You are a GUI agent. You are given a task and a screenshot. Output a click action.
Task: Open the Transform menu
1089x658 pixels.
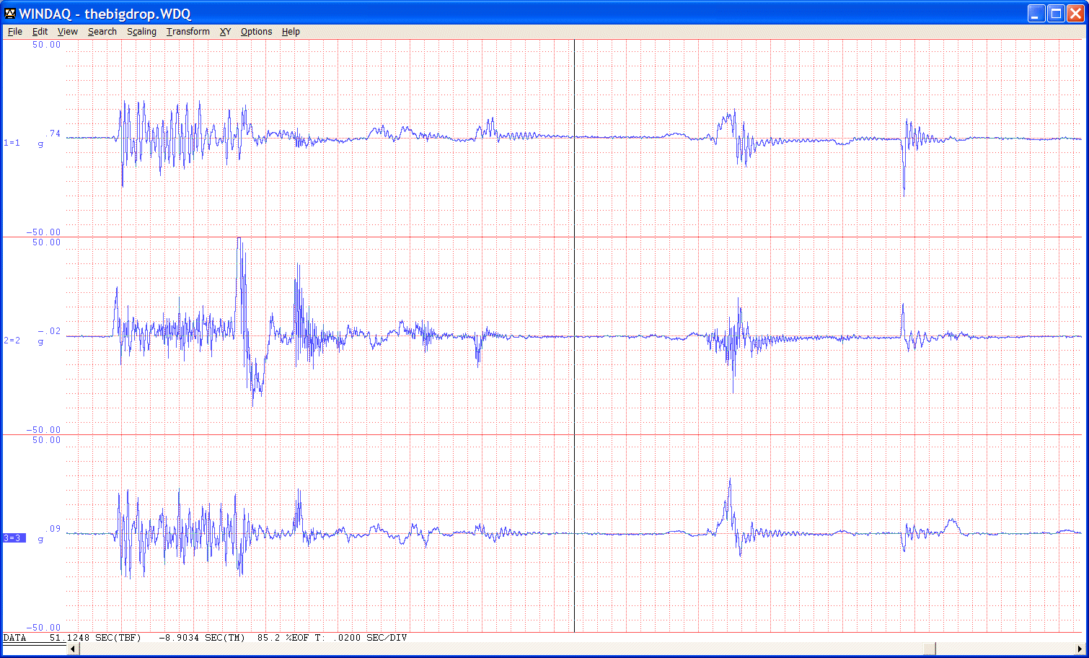click(x=188, y=32)
